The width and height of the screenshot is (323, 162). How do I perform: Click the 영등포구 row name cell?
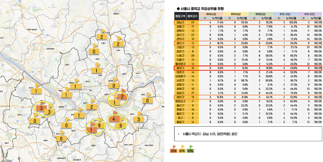[180, 101]
